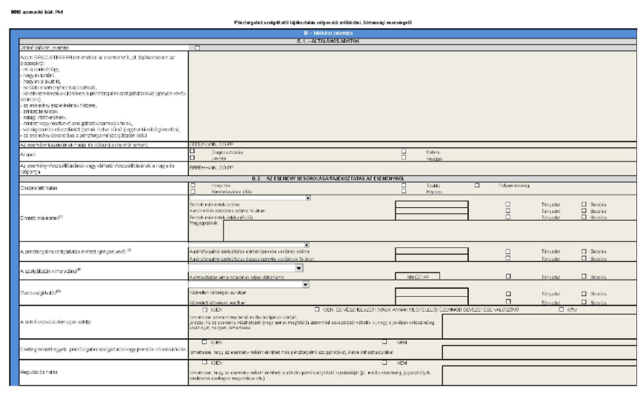The height and width of the screenshot is (396, 643).
Task: Check the box beside Vissza… in the Állapot row
Action: point(404,158)
